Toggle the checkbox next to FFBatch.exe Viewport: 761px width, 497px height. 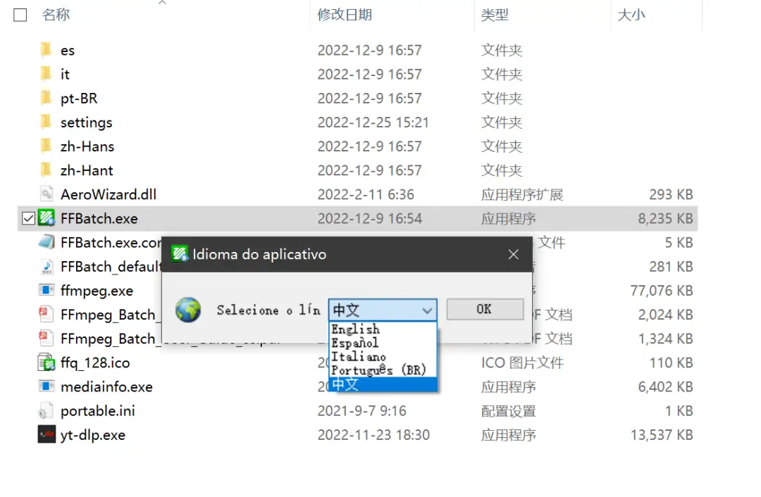(27, 218)
